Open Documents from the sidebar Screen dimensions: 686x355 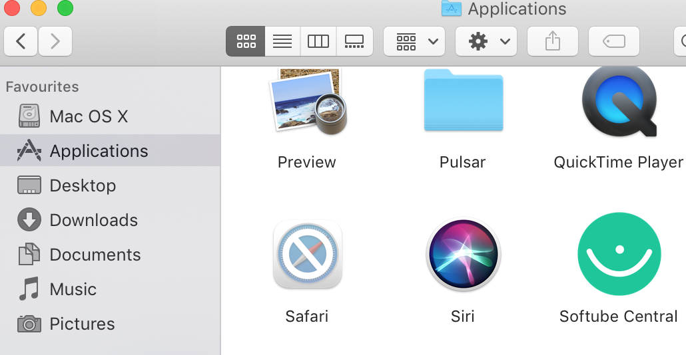(x=110, y=255)
